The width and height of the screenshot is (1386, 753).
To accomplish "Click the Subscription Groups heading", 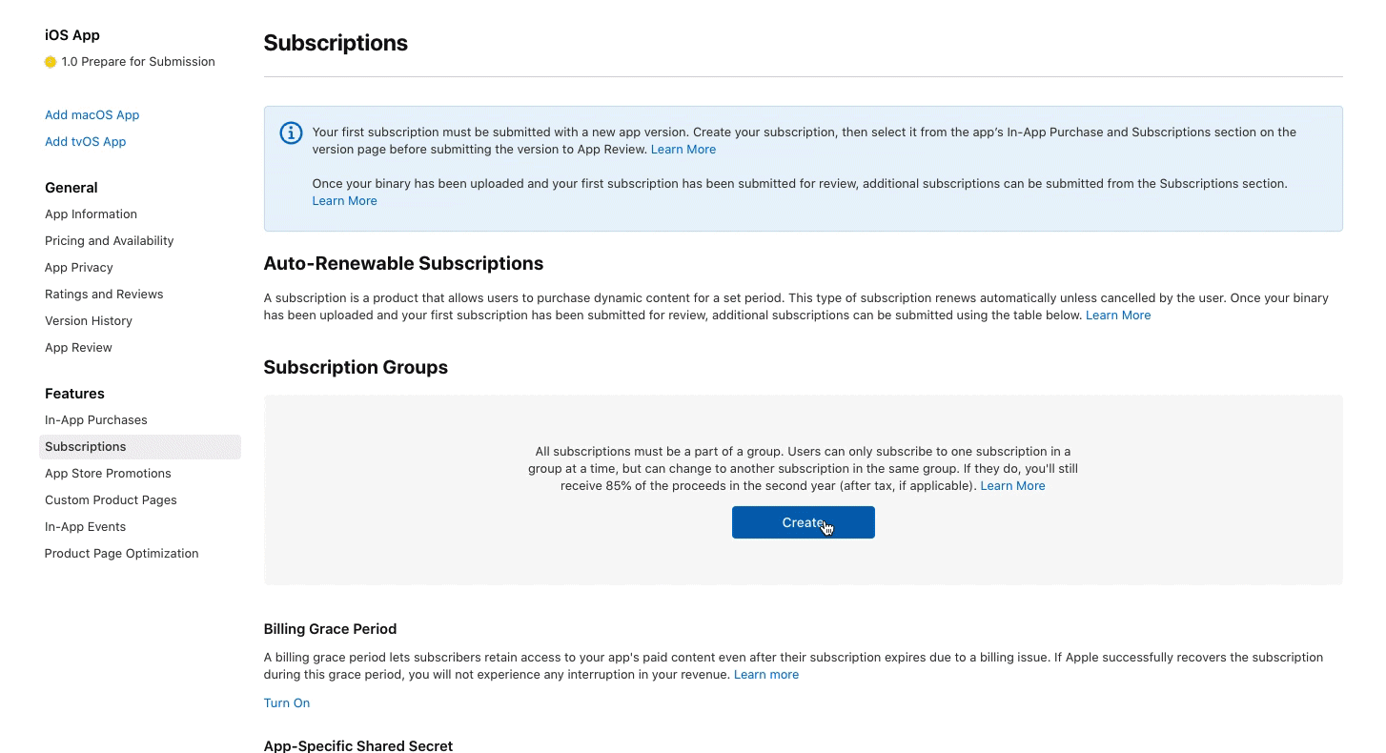I will [x=356, y=368].
